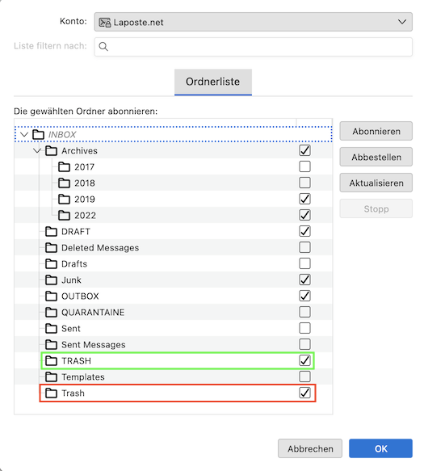Screen dimensions: 424x471
Task: Collapse the INBOX tree node
Action: coord(24,135)
